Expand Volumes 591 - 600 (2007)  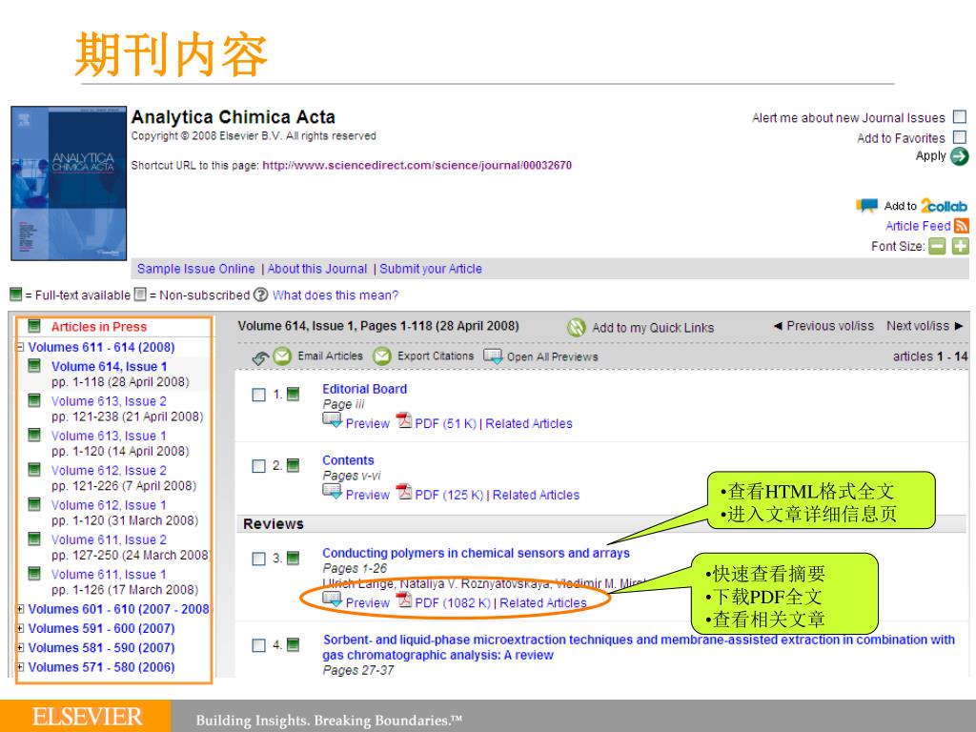[x=21, y=628]
